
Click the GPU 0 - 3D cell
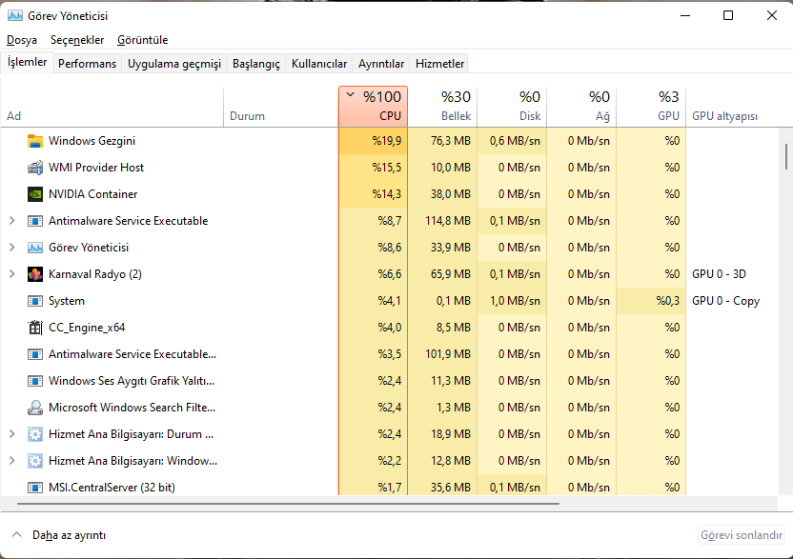[720, 274]
